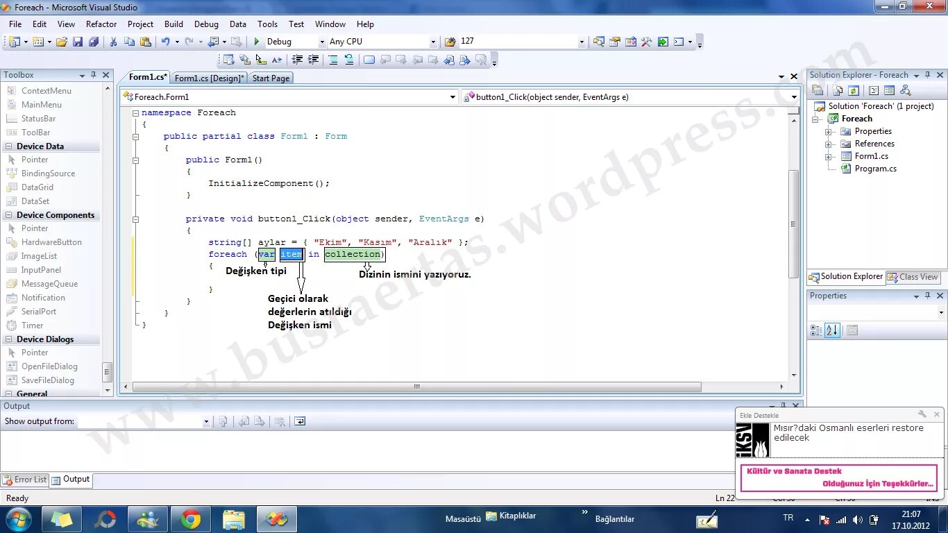Toggle auto-hide pin on Solution Explorer panel

pos(927,75)
